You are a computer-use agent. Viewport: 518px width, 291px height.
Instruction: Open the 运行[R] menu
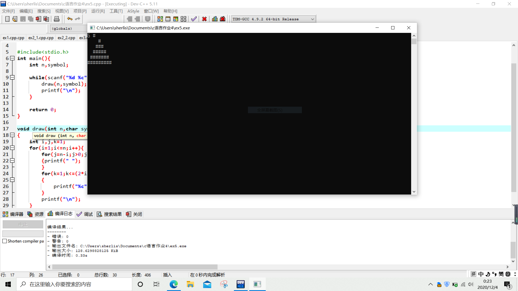point(98,11)
